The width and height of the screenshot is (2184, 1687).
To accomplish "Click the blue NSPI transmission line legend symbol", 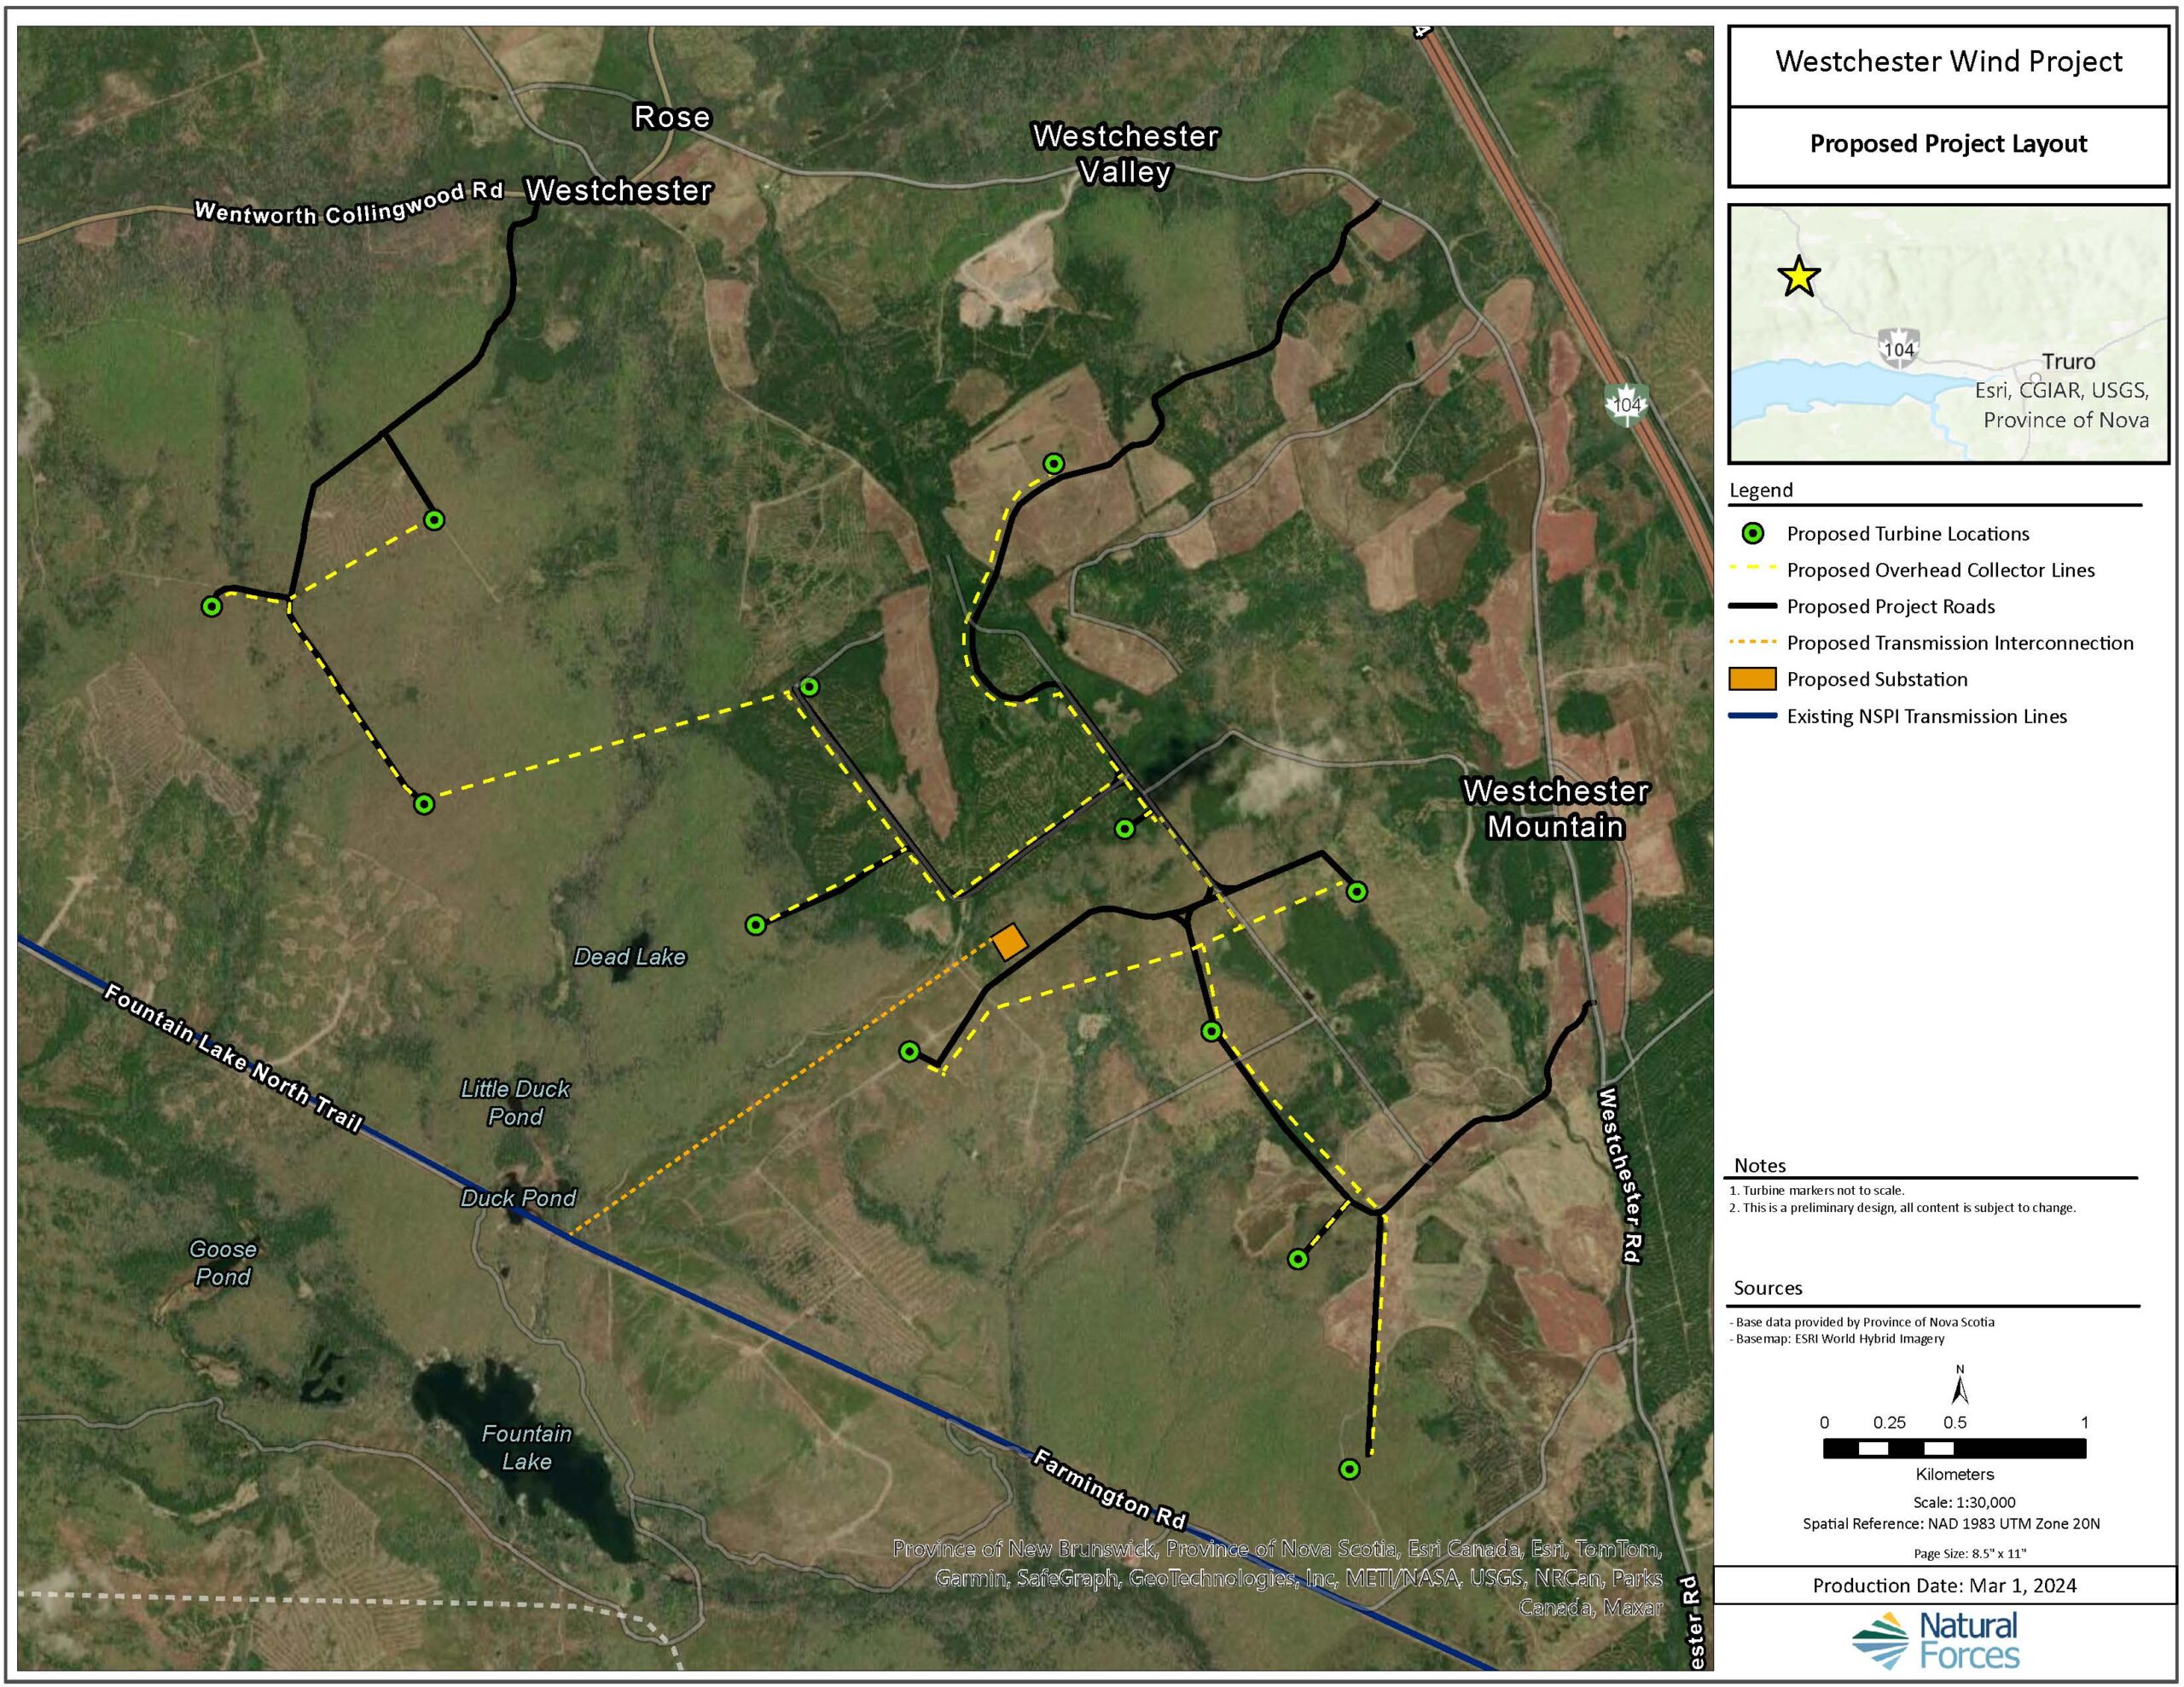I will [1752, 716].
